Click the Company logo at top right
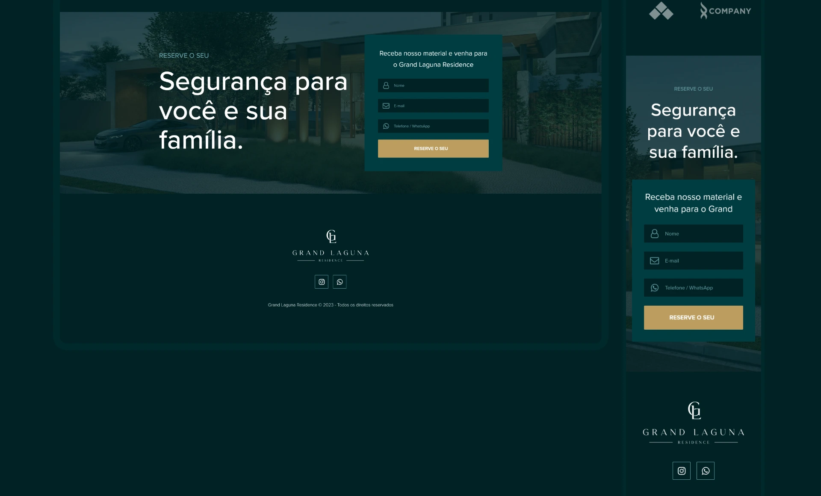The height and width of the screenshot is (496, 821). point(726,11)
